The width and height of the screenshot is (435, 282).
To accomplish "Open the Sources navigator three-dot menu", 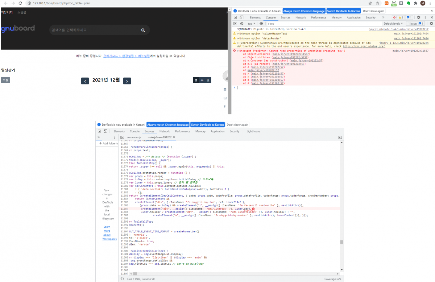I will (115, 138).
